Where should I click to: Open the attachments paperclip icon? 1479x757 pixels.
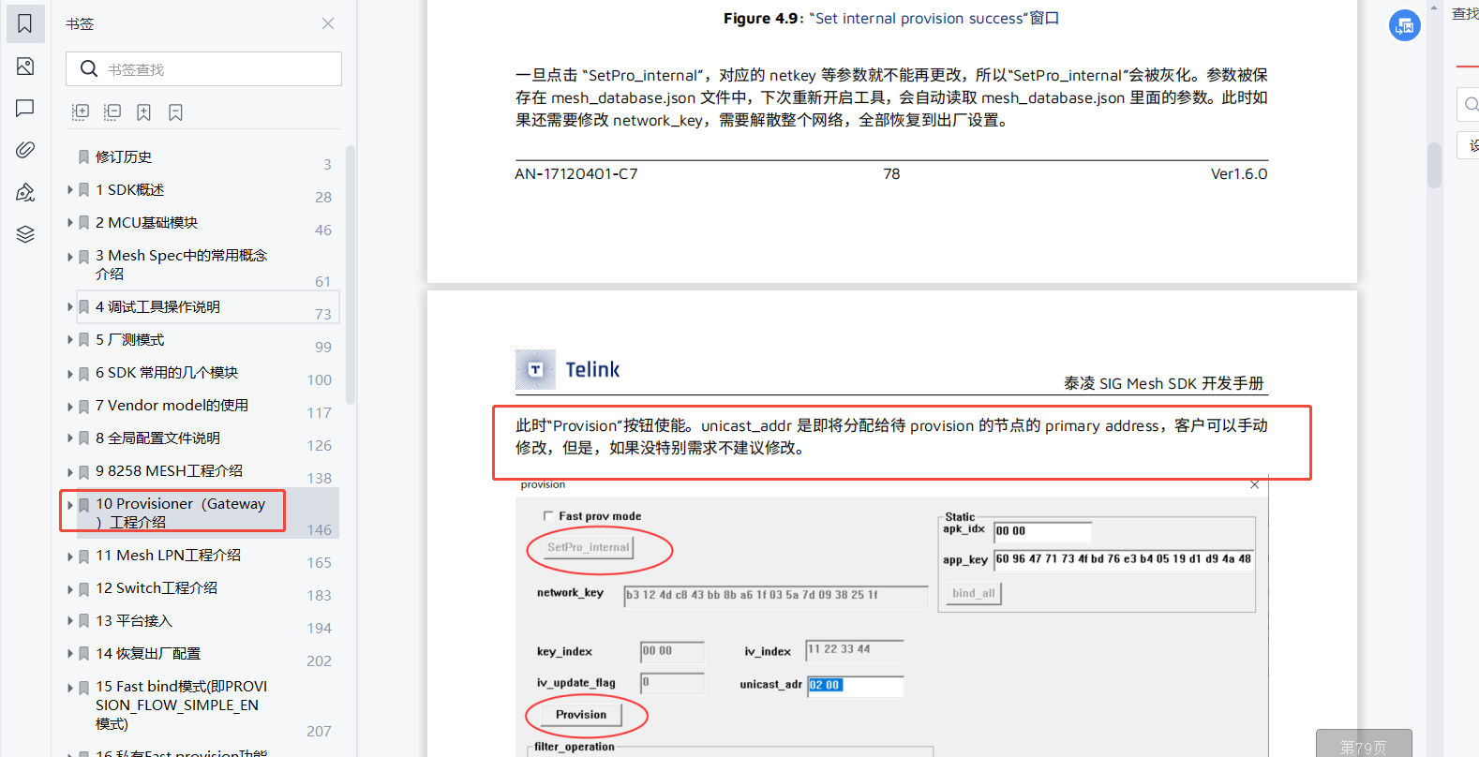25,150
